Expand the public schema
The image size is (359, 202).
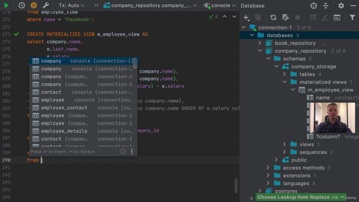click(276, 160)
